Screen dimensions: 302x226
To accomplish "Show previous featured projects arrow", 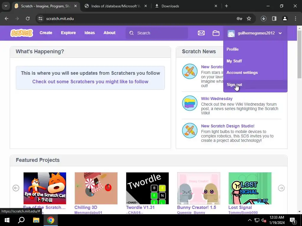I will [x=16, y=188].
